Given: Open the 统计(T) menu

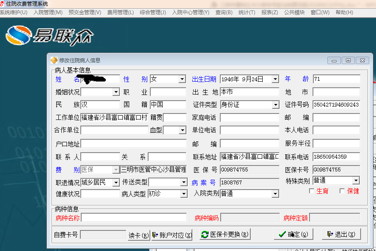Looking at the screenshot, I should click(x=247, y=12).
